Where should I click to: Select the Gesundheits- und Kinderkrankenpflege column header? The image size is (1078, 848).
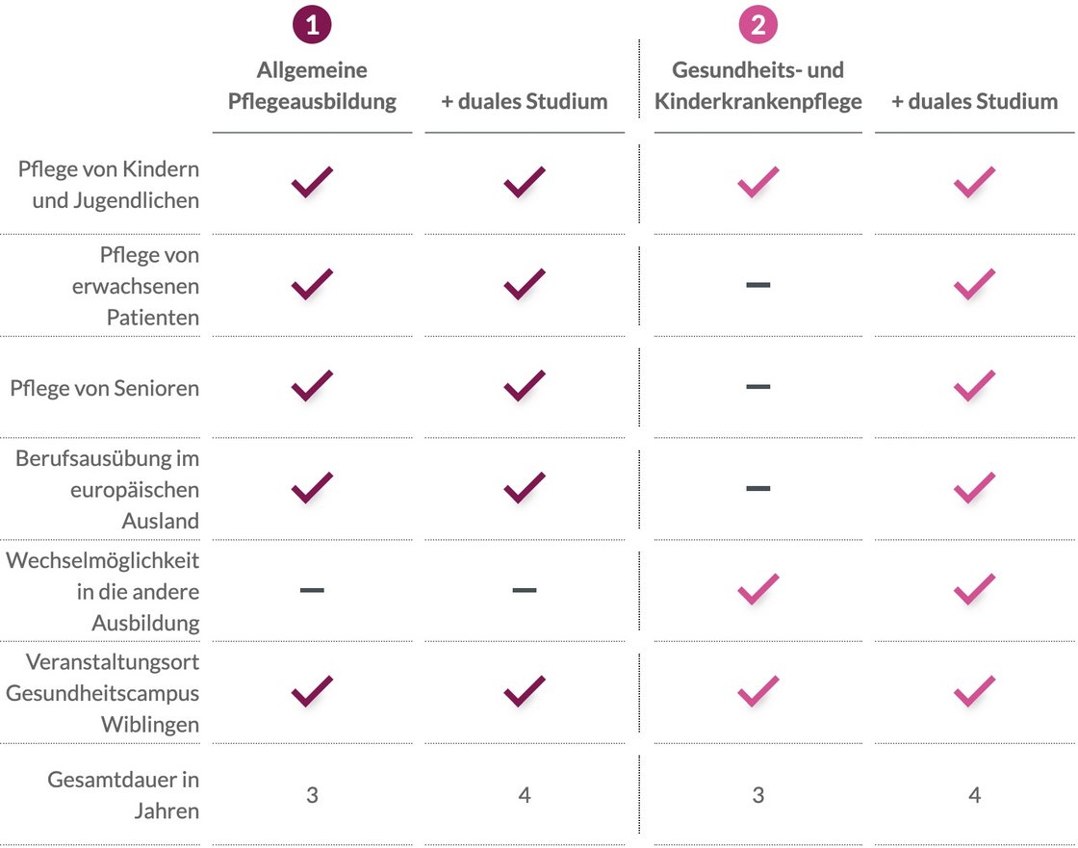tap(757, 86)
